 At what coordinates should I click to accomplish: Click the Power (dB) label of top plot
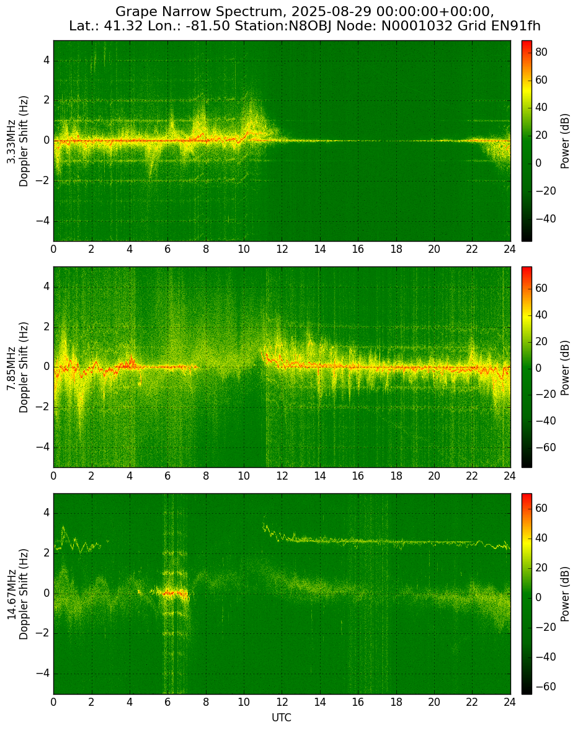(564, 141)
